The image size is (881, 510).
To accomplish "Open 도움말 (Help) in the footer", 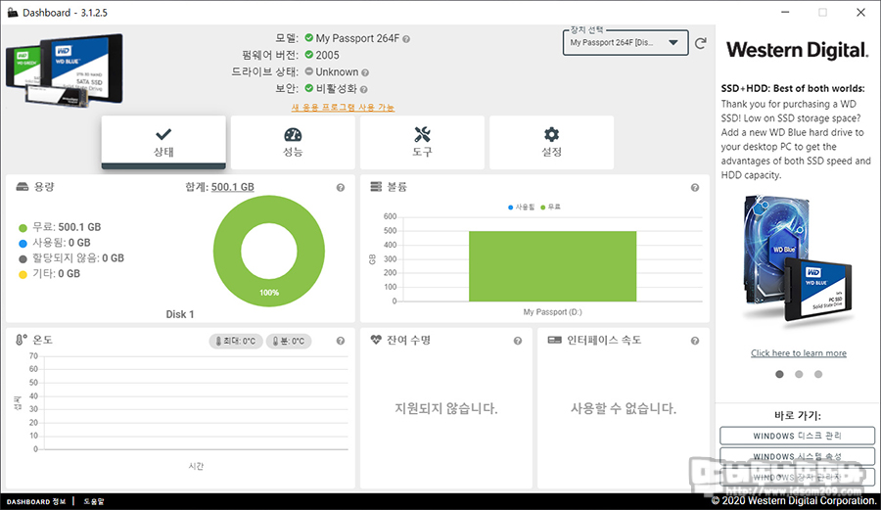I will (x=94, y=501).
